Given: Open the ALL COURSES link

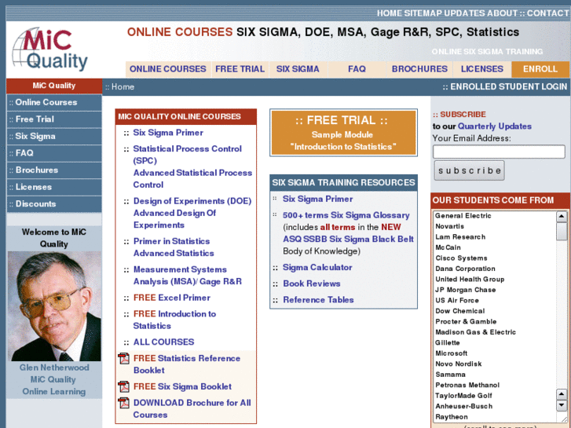Looking at the screenshot, I should 164,342.
